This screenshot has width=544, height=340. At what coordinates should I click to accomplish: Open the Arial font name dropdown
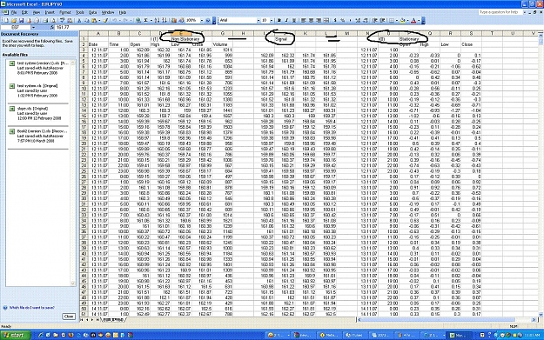259,21
